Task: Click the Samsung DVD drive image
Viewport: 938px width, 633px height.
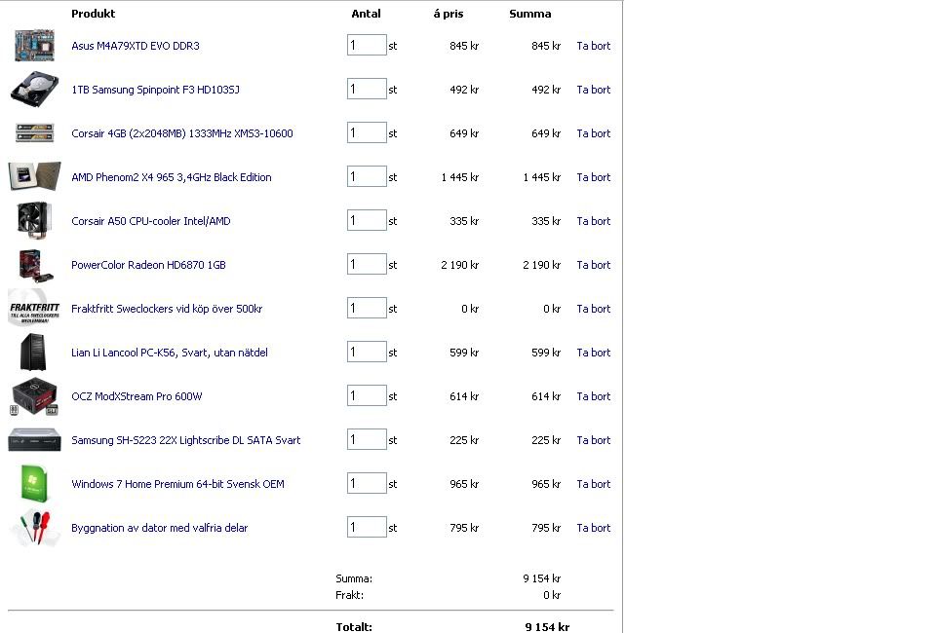Action: tap(33, 440)
